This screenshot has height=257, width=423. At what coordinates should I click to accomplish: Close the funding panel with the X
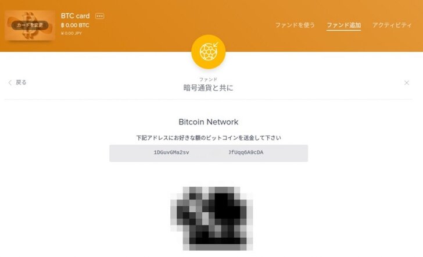(x=407, y=83)
